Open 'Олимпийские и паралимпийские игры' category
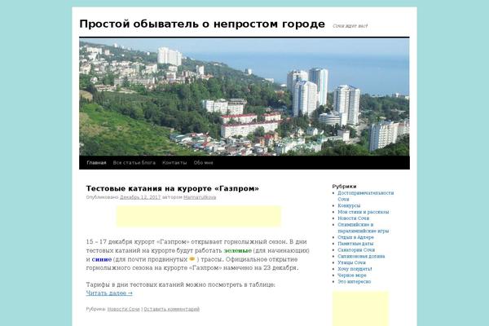 tap(363, 227)
